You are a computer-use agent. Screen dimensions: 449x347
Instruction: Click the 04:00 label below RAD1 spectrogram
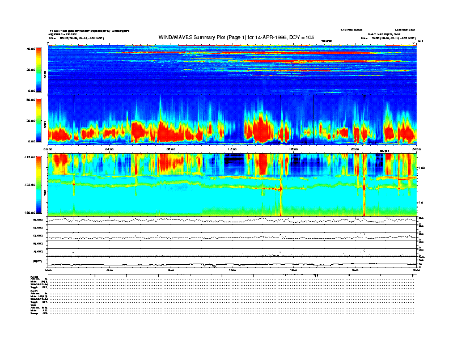[109, 149]
